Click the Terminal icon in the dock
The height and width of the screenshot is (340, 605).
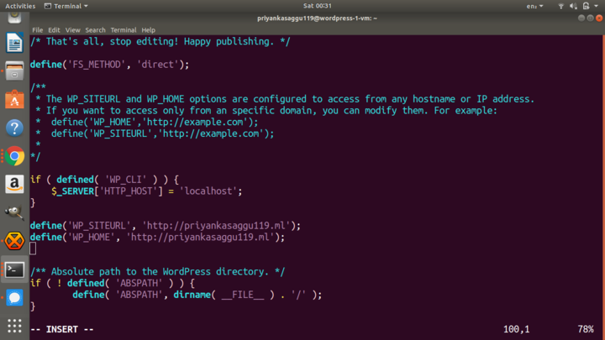pyautogui.click(x=14, y=269)
